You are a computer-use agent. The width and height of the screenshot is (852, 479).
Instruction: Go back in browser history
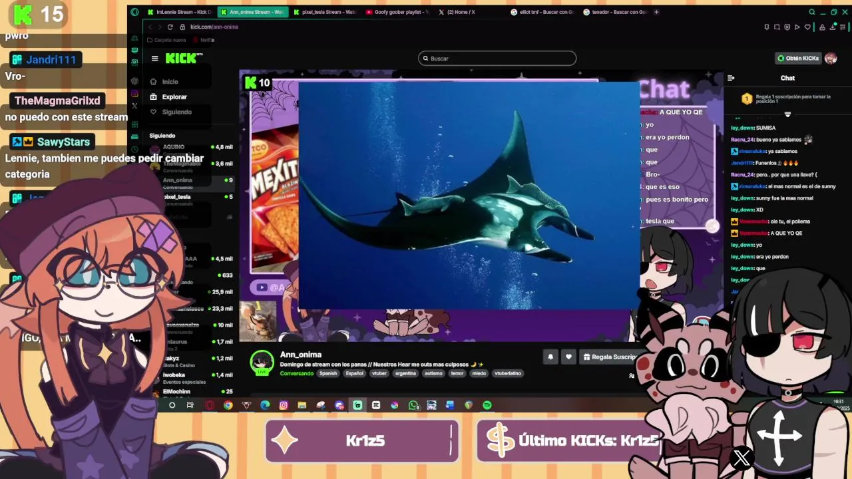[150, 27]
